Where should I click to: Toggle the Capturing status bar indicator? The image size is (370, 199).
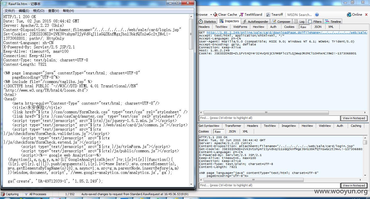10,194
